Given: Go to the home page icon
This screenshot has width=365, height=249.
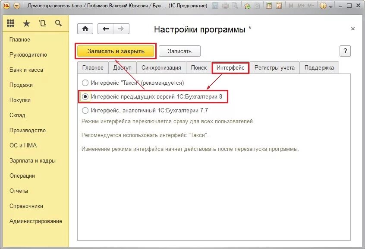Looking at the screenshot, I should pyautogui.click(x=85, y=29).
